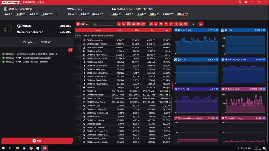Open info for the +12V graph
The height and width of the screenshot is (151, 269).
(217, 59)
